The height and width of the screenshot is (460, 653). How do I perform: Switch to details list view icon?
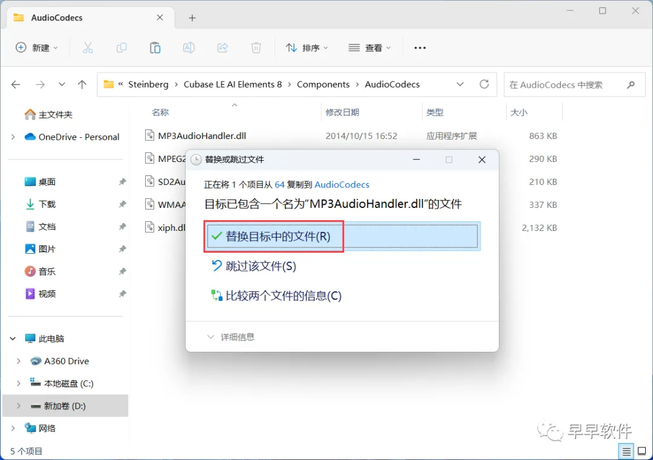[x=626, y=452]
